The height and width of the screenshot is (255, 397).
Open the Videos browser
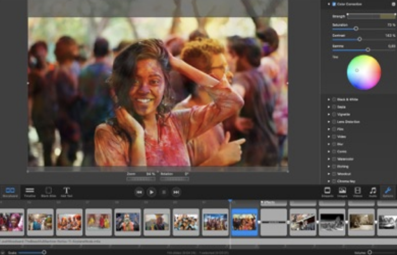point(358,192)
